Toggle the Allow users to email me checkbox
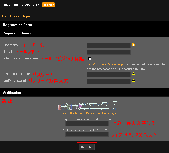Image resolution: width=169 pixels, height=153 pixels. [90, 59]
